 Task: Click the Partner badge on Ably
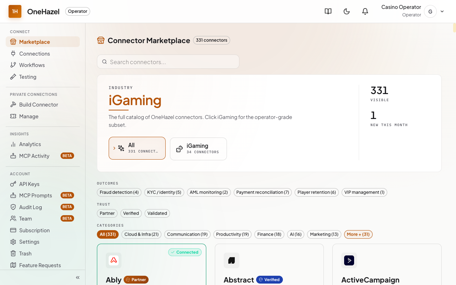[136, 280]
